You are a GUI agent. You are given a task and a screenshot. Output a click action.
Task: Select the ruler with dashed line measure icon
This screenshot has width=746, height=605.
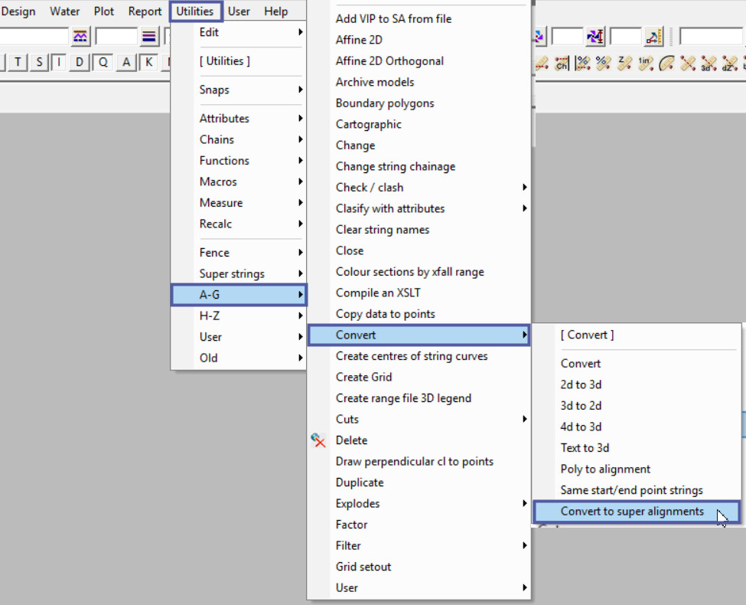tap(542, 64)
